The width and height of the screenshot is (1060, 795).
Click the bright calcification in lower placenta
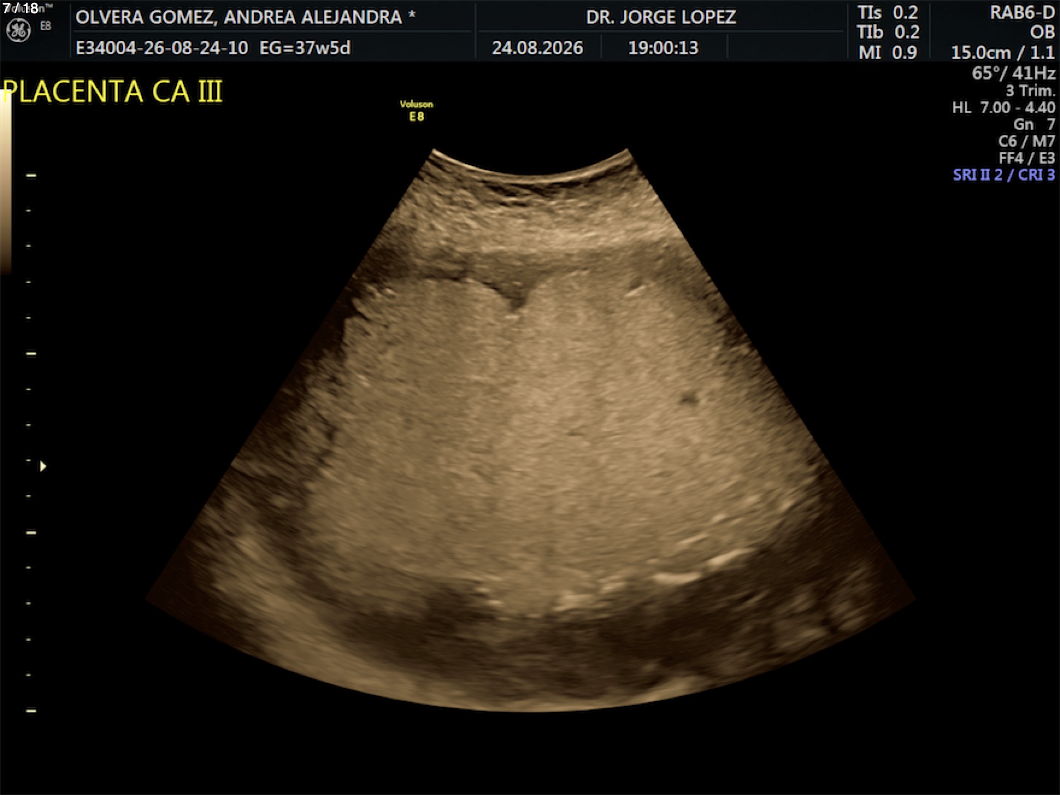point(676,579)
